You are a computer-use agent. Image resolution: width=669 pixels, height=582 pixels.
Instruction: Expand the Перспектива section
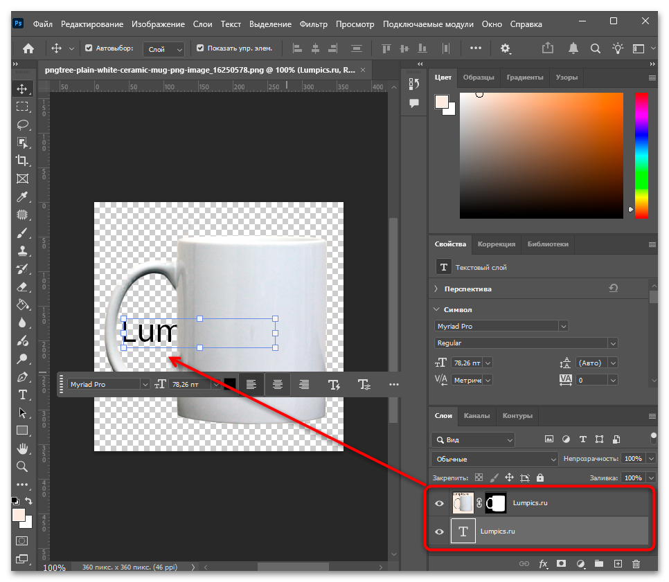click(436, 289)
